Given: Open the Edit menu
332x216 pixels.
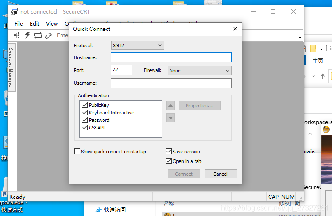Looking at the screenshot, I should [34, 24].
